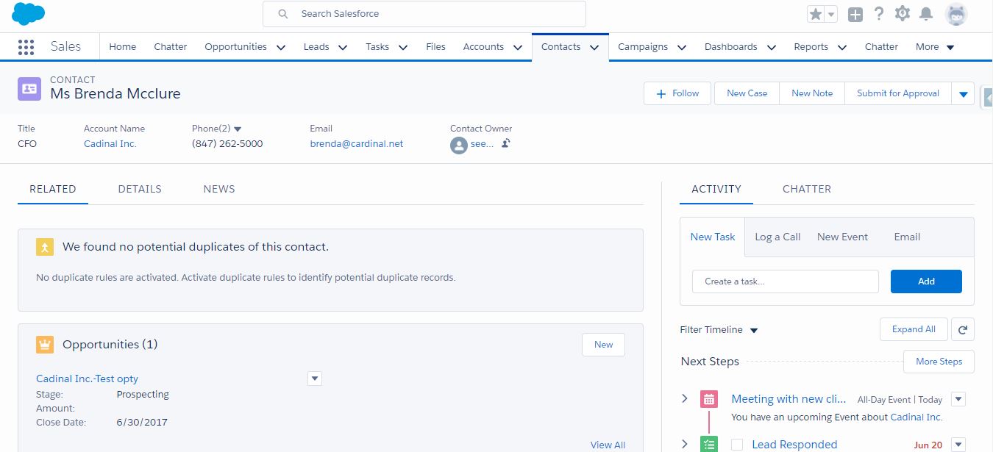Open the Contacts tab dropdown chevron

594,47
